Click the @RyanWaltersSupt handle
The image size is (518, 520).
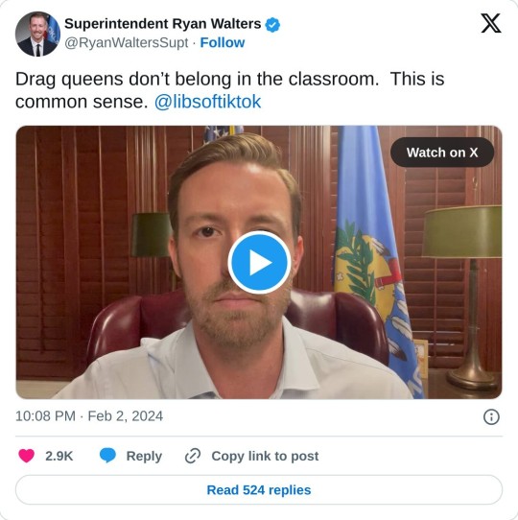[x=127, y=43]
